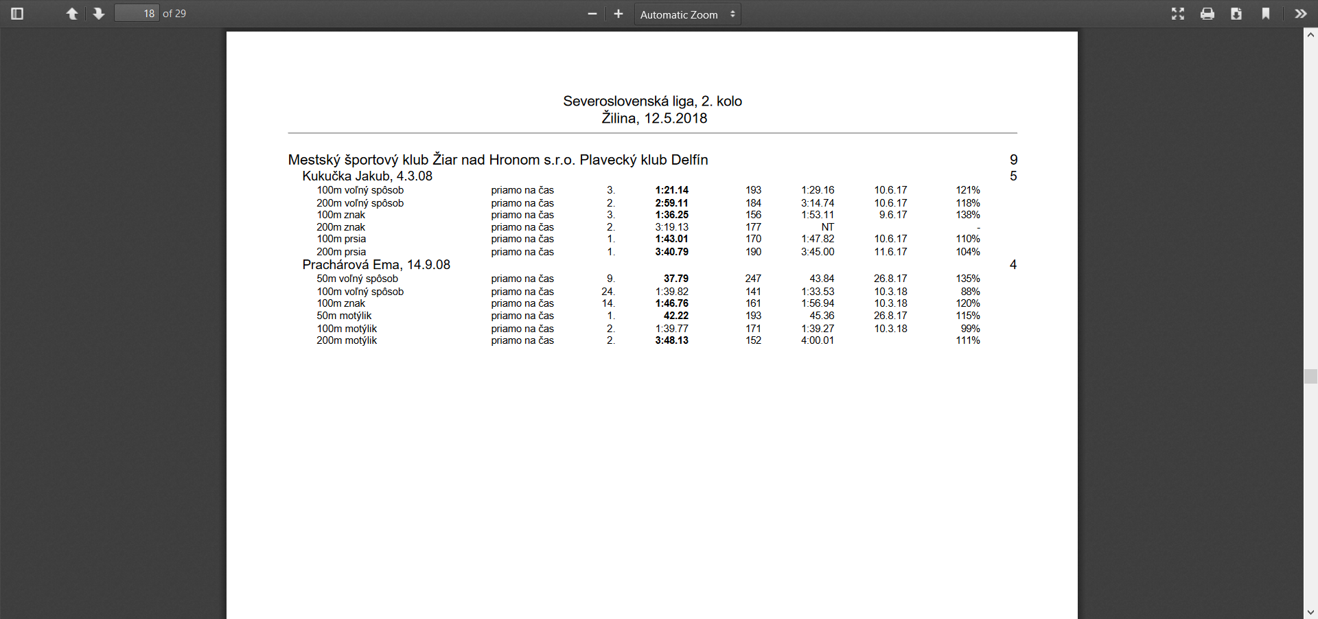
Task: Download the PDF file
Action: (1236, 14)
